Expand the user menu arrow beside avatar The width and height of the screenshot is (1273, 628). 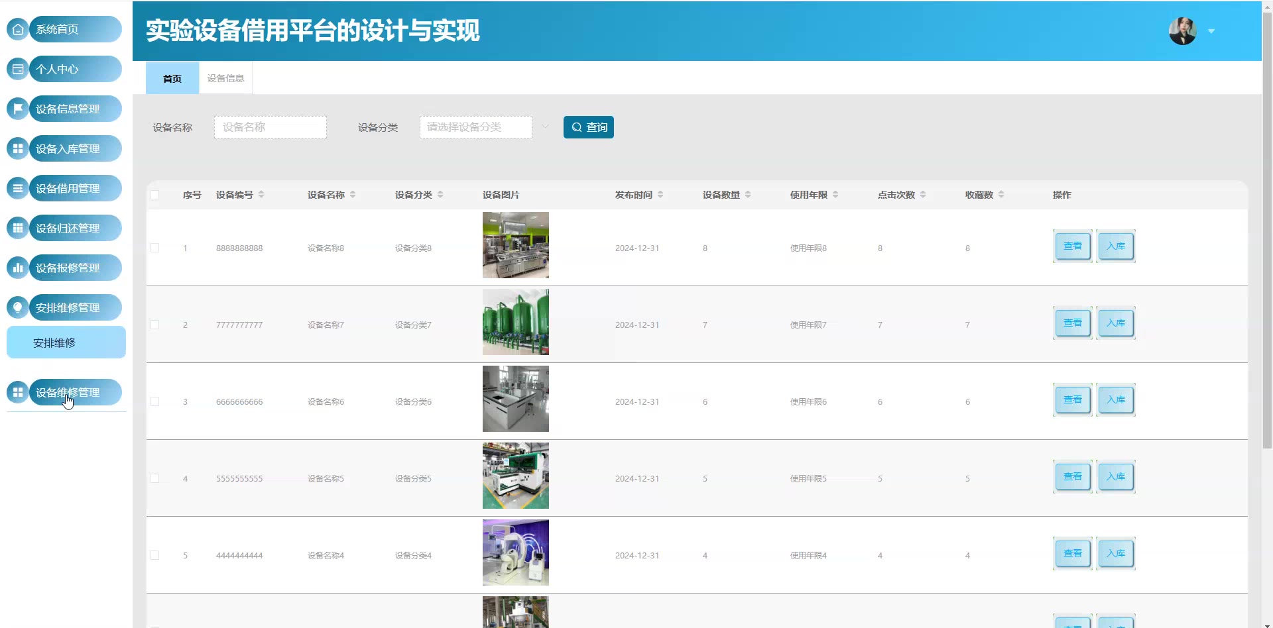point(1211,31)
